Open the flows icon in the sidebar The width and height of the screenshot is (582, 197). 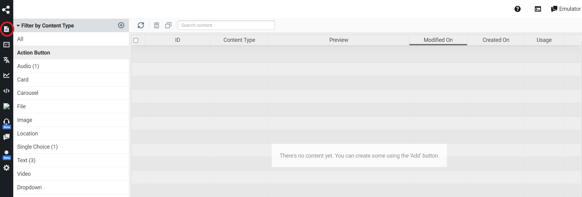click(x=6, y=10)
